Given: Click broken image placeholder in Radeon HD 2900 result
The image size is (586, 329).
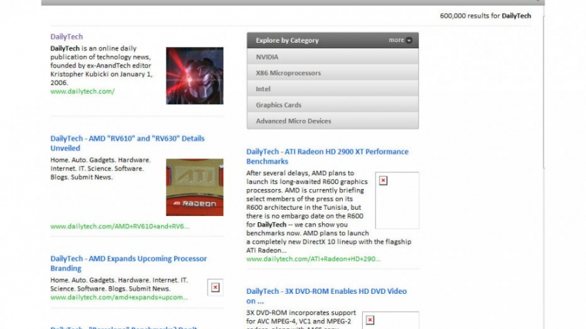Looking at the screenshot, I should (x=397, y=200).
